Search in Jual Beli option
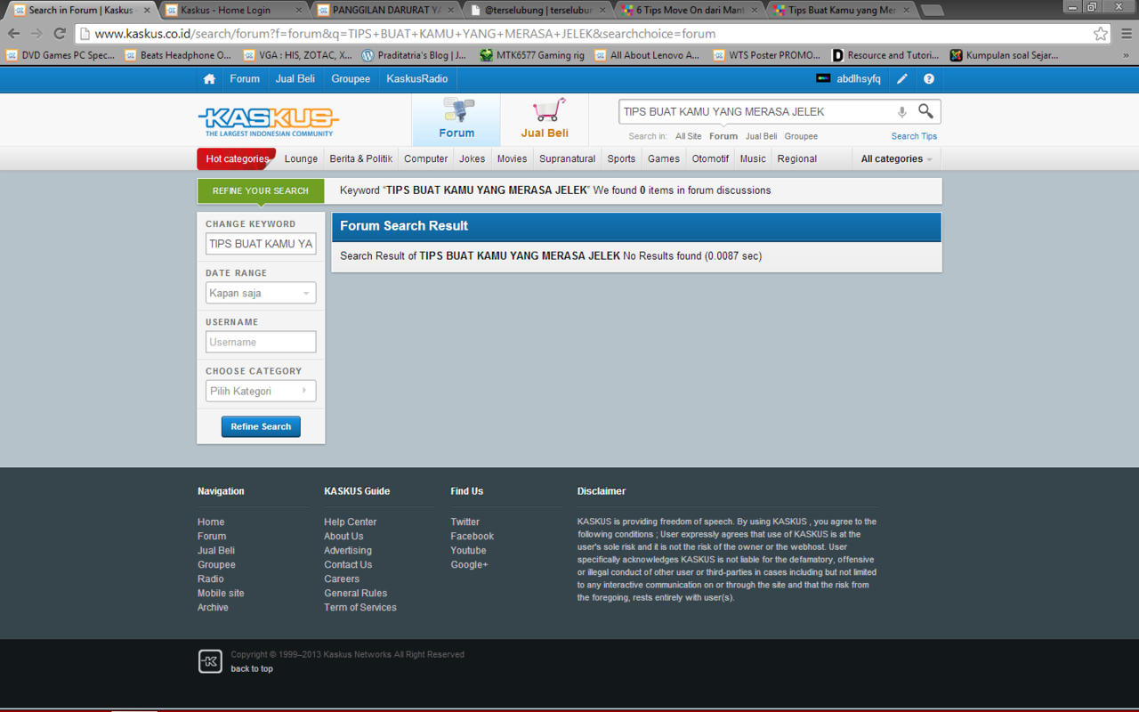 761,136
